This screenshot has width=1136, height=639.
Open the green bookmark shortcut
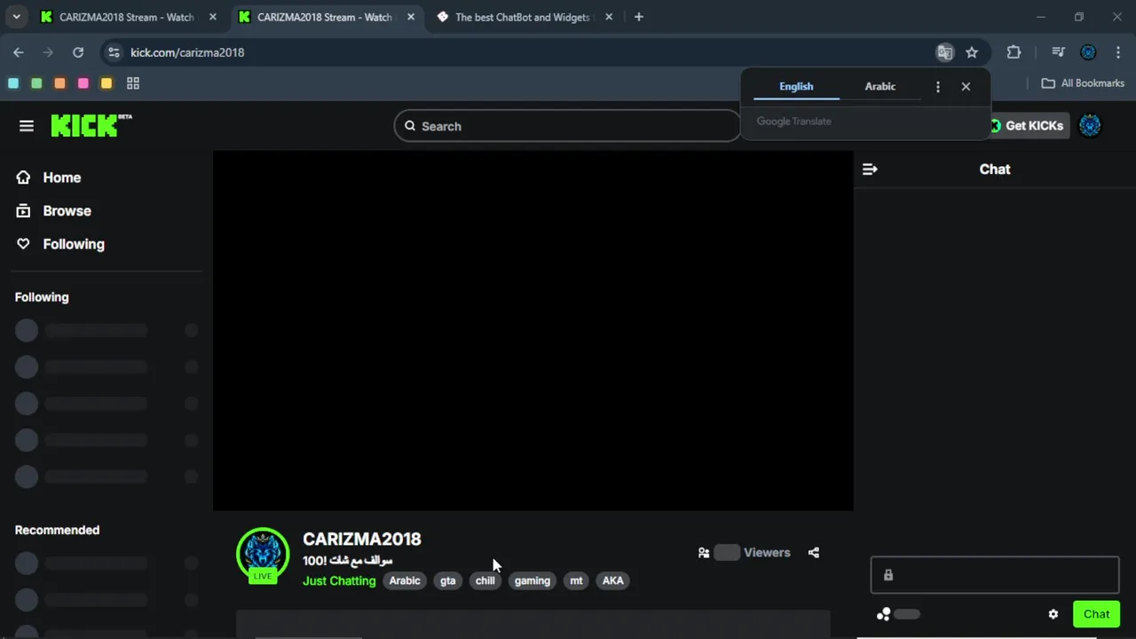[x=36, y=83]
